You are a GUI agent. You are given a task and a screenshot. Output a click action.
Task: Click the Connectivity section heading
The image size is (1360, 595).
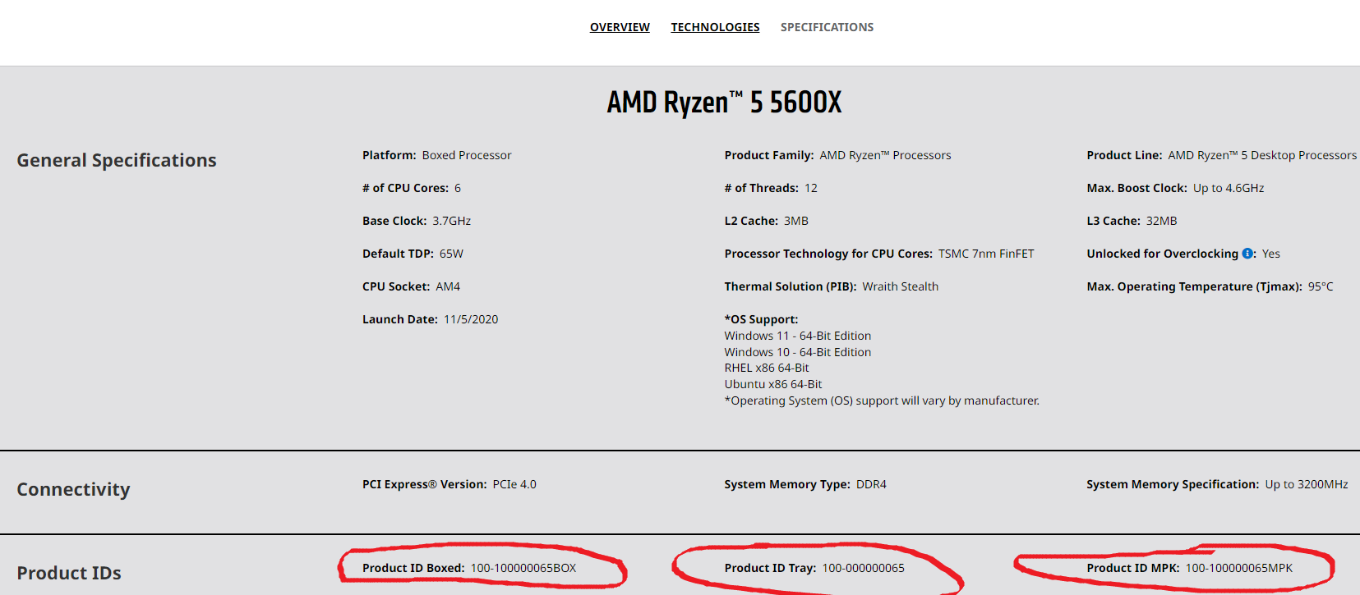tap(74, 489)
